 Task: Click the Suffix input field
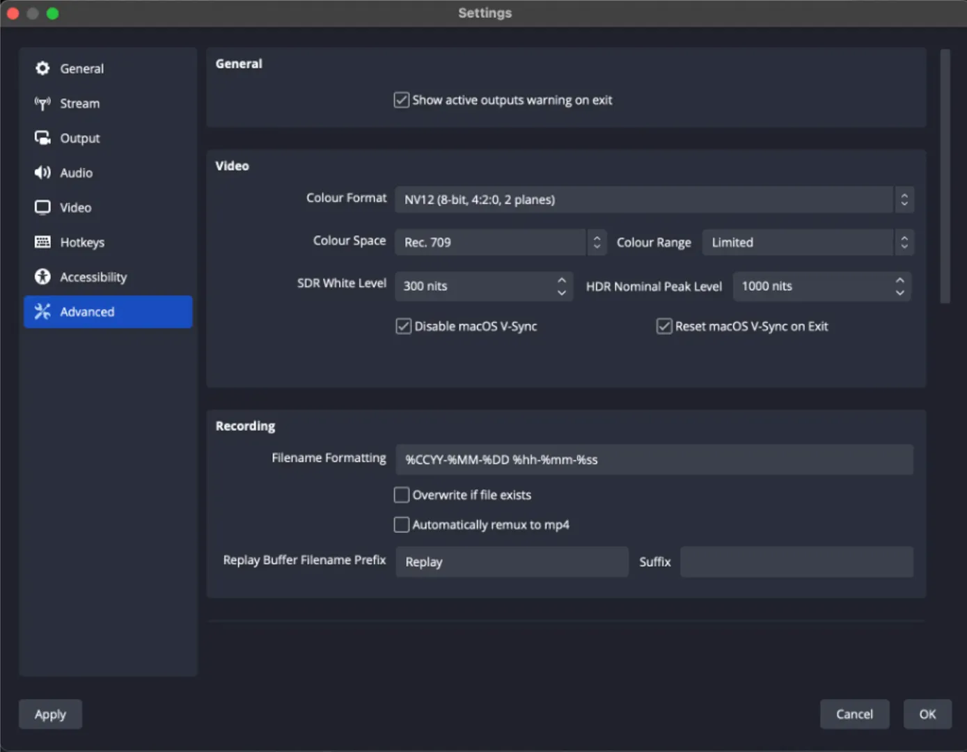(796, 562)
